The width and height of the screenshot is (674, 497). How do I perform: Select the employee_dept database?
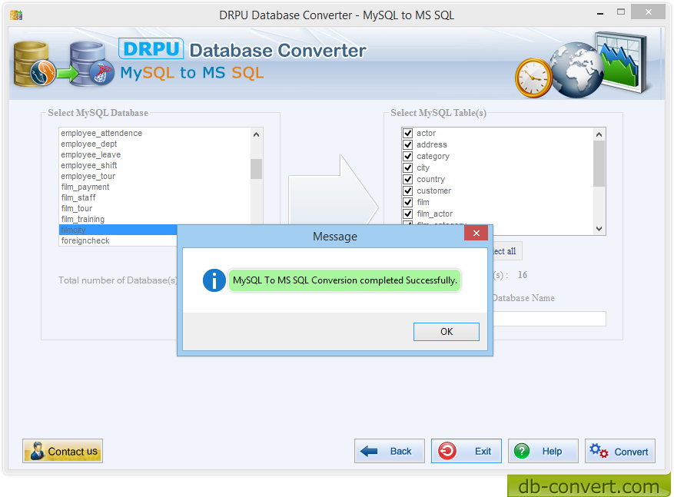coord(154,144)
